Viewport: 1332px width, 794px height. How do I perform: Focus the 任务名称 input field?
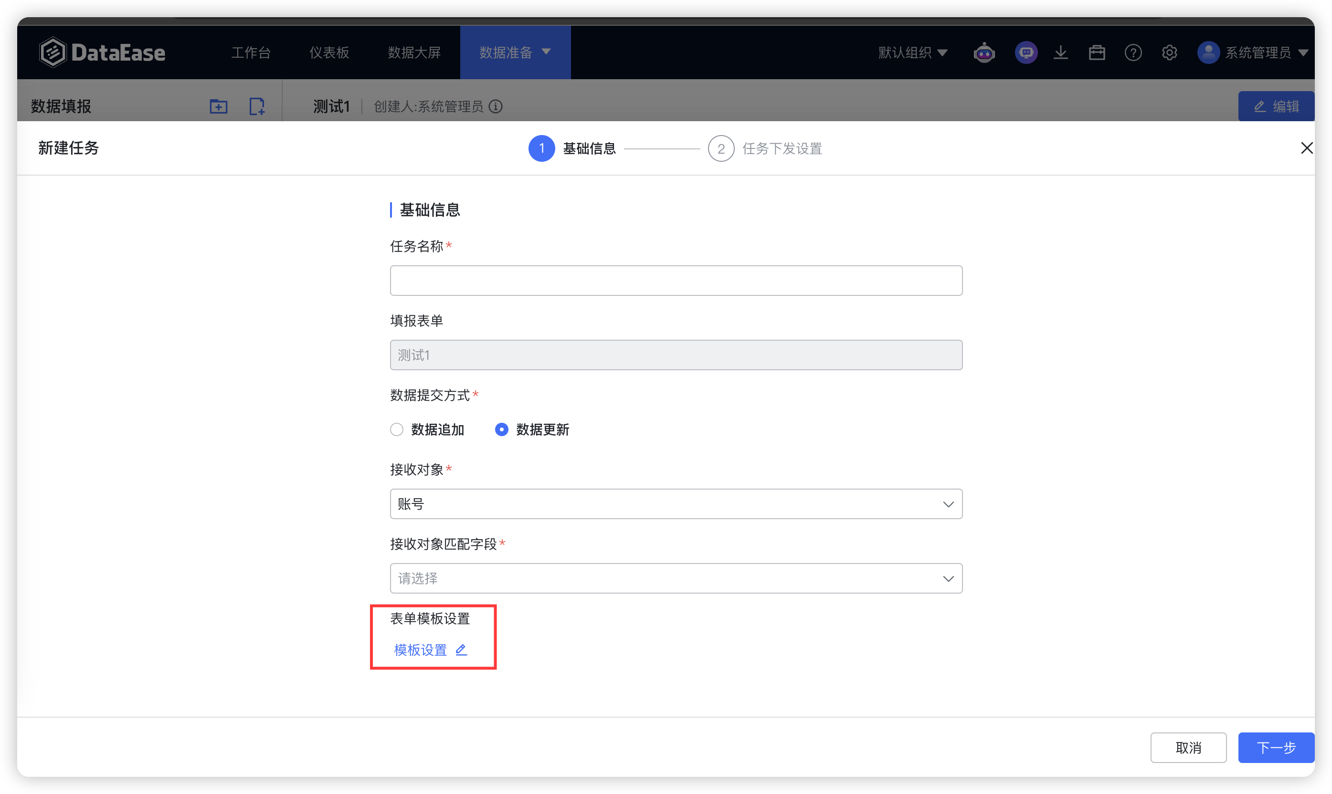pyautogui.click(x=676, y=281)
